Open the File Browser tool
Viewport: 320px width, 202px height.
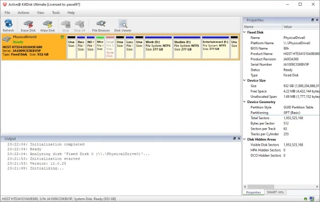(x=101, y=26)
